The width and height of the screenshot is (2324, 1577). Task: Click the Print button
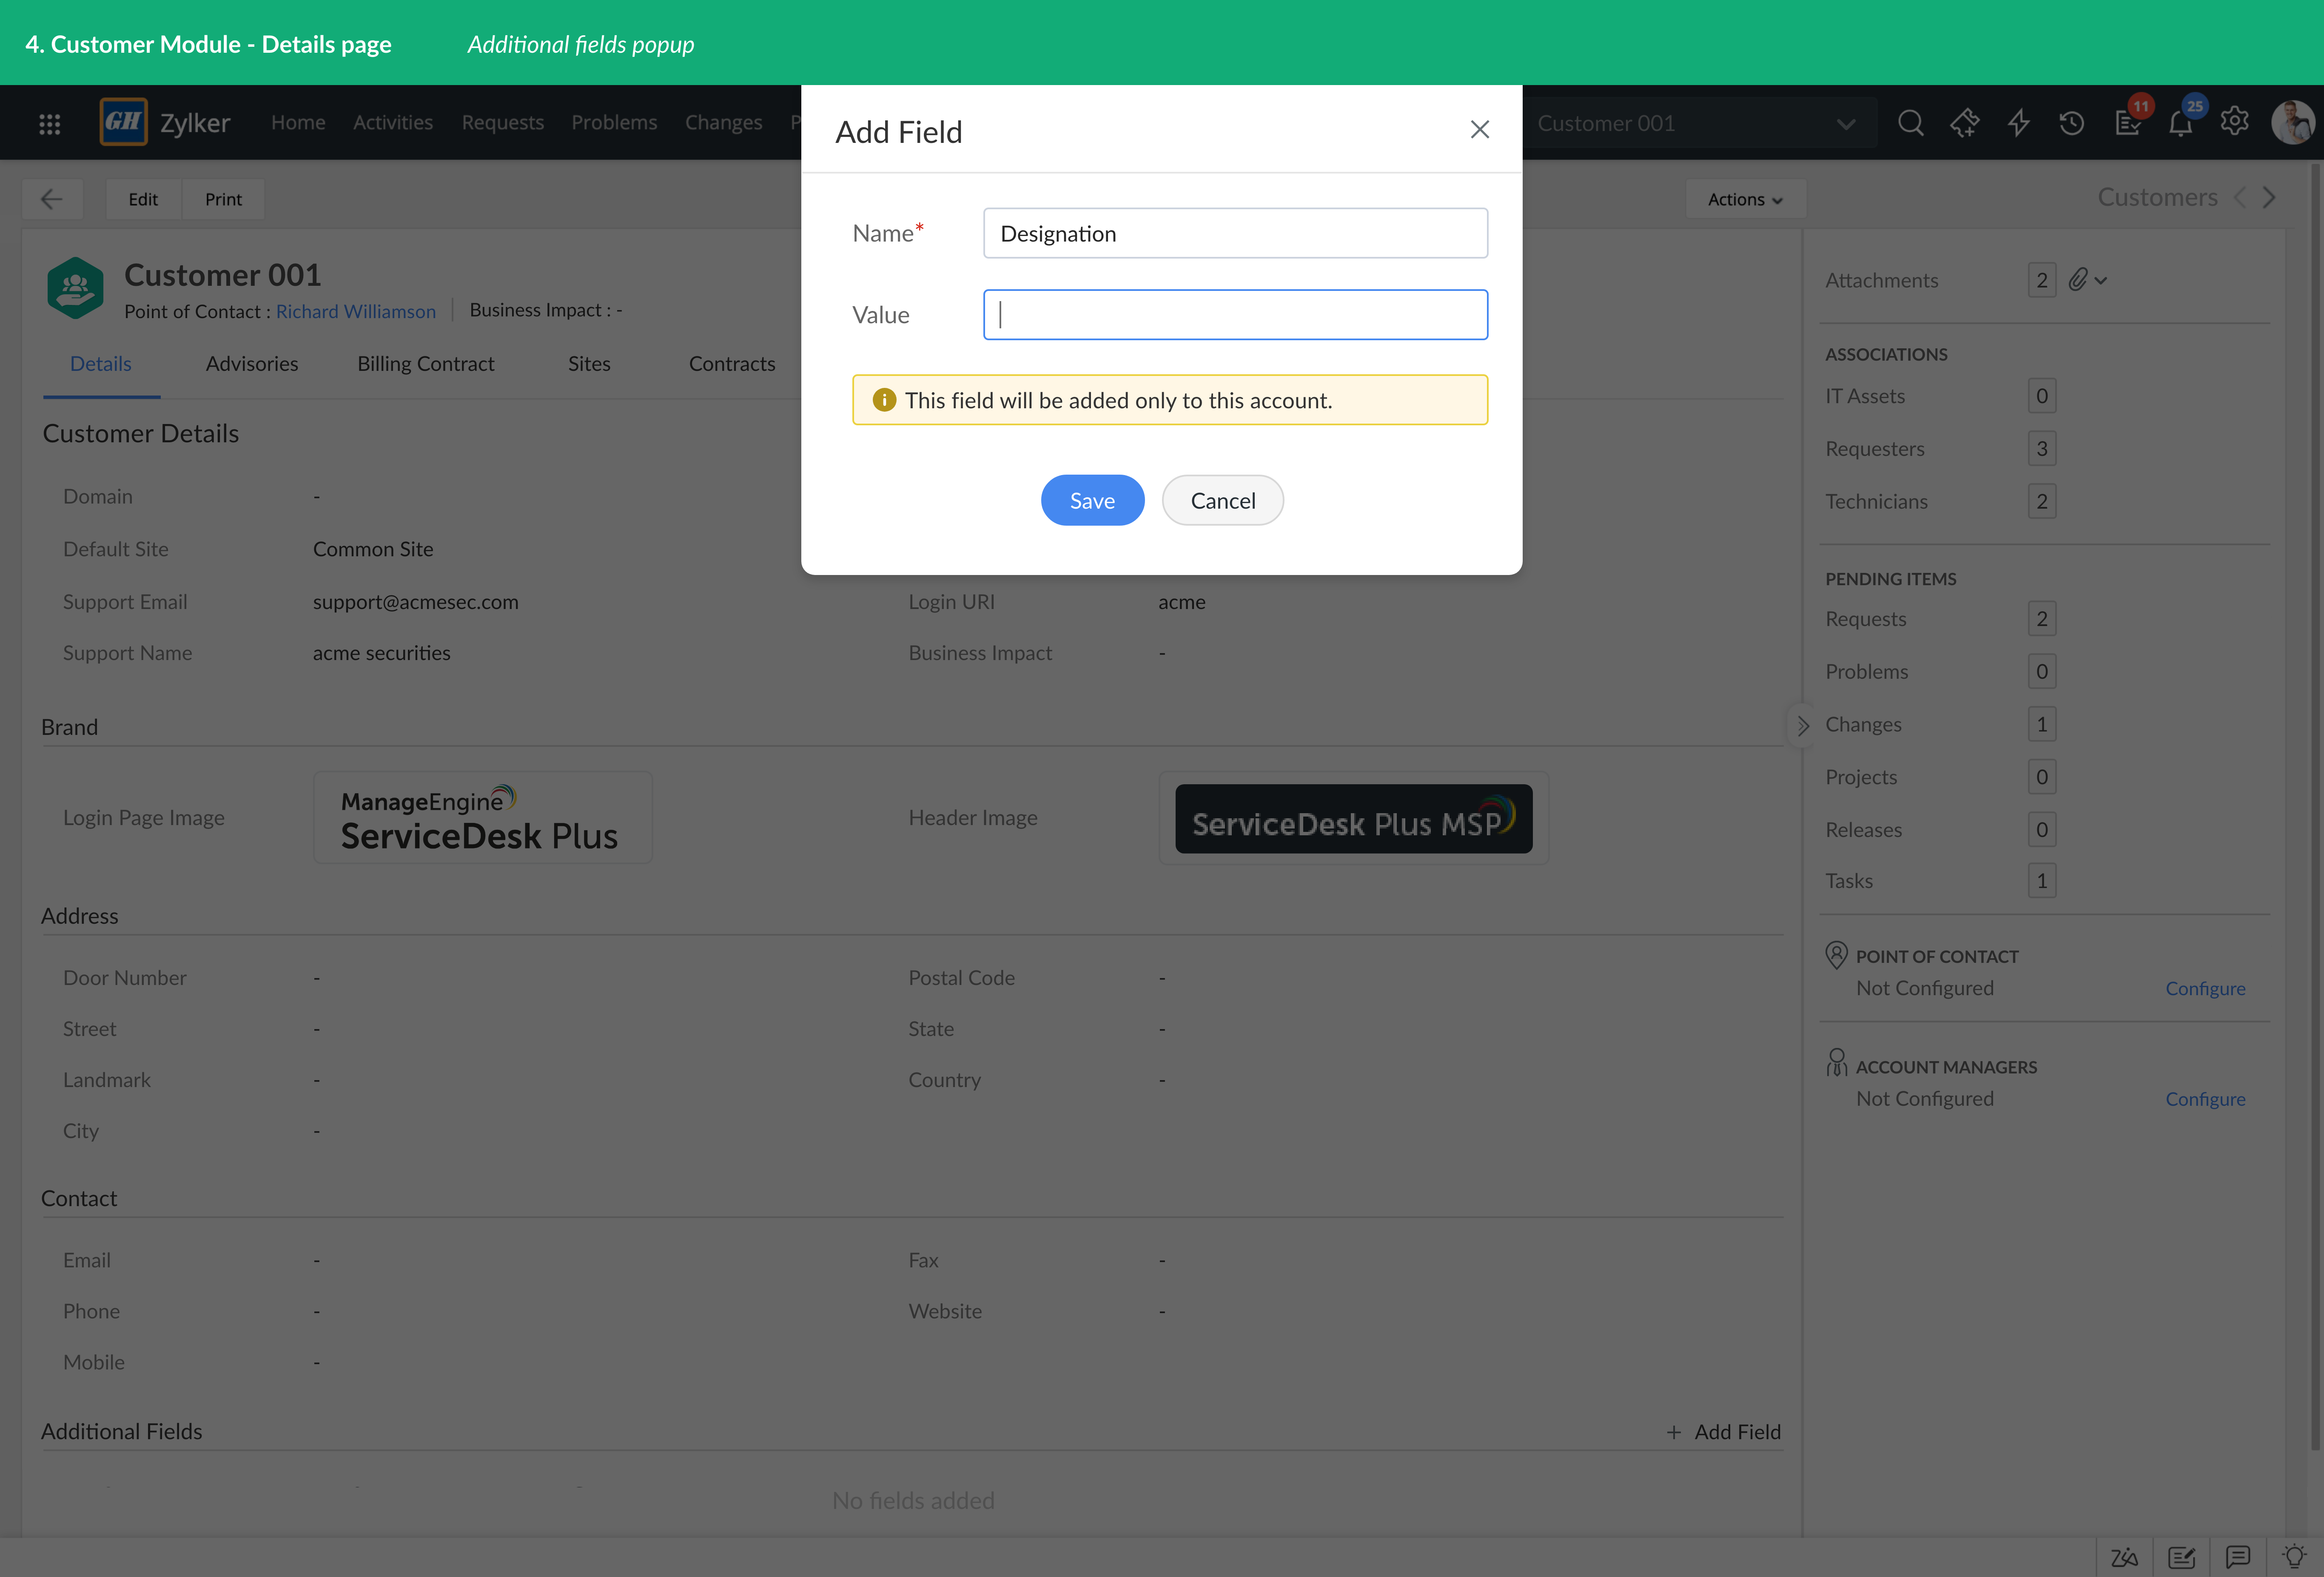click(x=223, y=199)
